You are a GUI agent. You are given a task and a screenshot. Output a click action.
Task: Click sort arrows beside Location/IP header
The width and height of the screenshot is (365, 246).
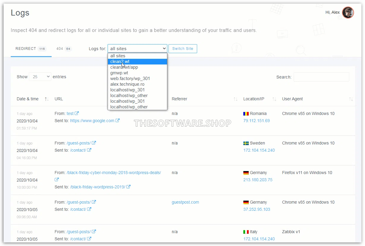274,99
